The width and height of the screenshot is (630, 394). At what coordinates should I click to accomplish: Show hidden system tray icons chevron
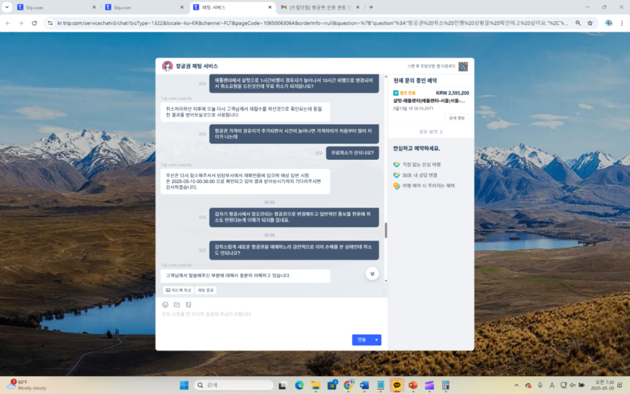point(516,385)
